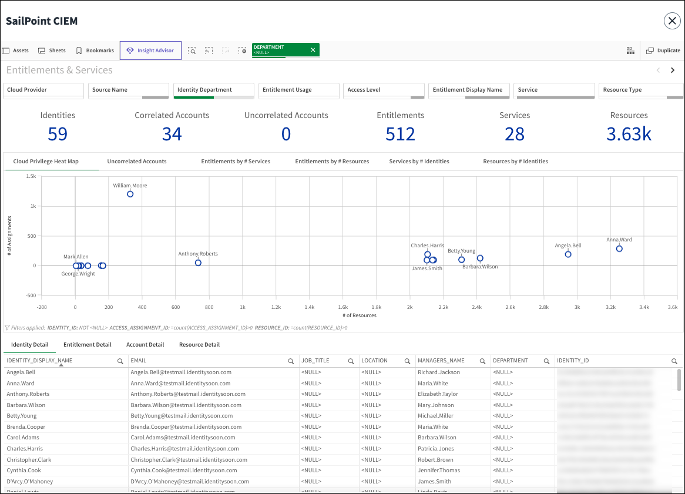
Task: Open the Service filter
Action: (x=554, y=90)
